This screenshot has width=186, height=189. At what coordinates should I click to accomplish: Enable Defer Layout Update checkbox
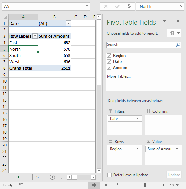click(x=109, y=175)
